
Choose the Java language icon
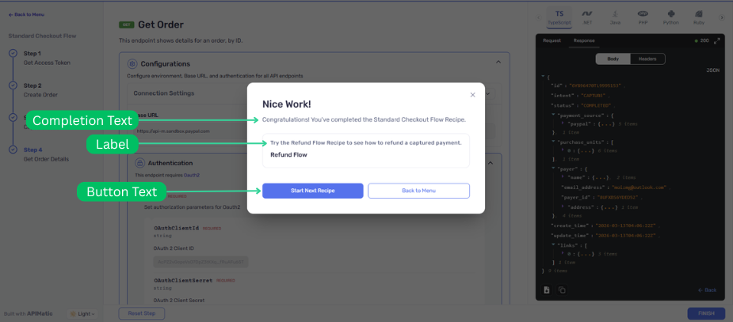615,16
